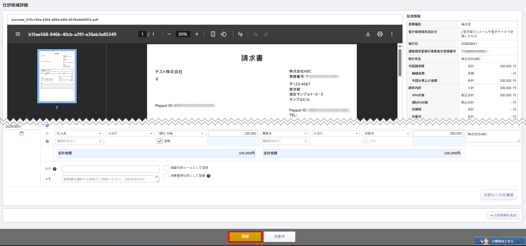The height and width of the screenshot is (246, 526).
Task: Enable 自動仕訳ルールとして保存 checkbox
Action: pos(166,168)
